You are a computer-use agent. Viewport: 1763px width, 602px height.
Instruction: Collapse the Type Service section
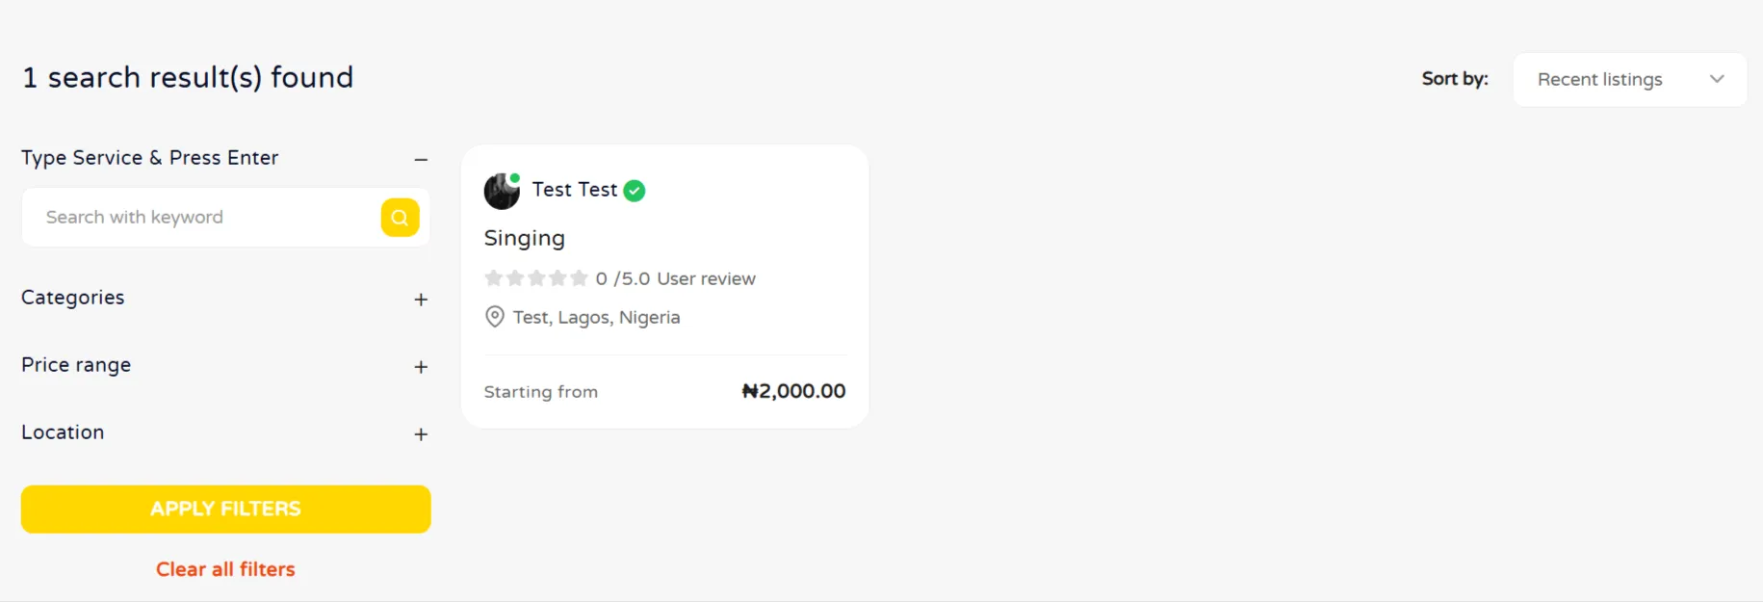pos(421,159)
